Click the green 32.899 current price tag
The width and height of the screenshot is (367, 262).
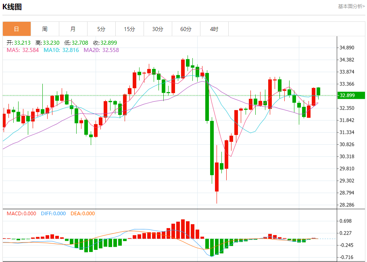click(x=351, y=96)
